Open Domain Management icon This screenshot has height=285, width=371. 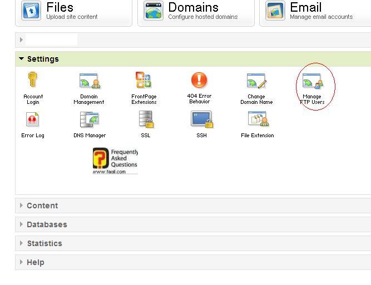tap(89, 82)
